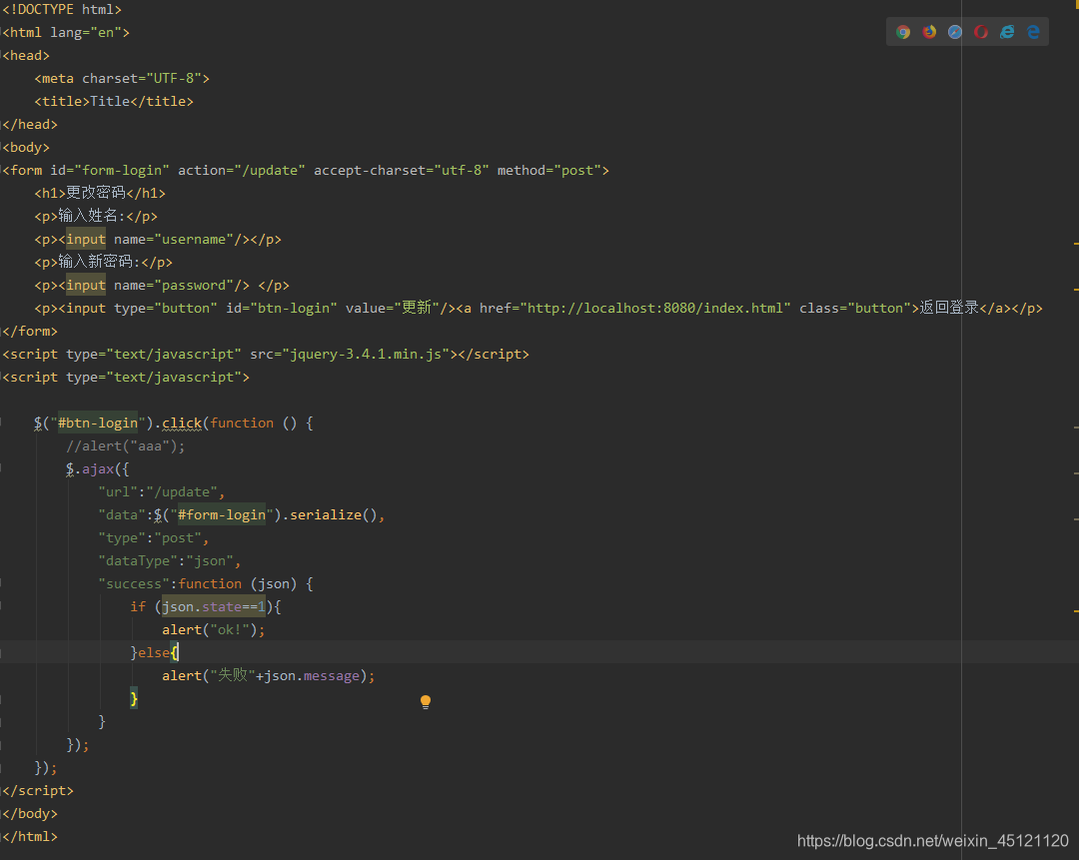
Task: Click the value="更新" attribute
Action: tap(393, 309)
